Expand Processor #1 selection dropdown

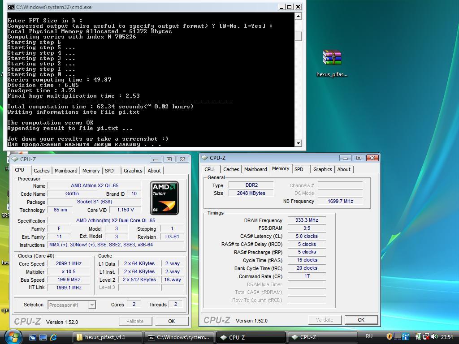pos(92,305)
